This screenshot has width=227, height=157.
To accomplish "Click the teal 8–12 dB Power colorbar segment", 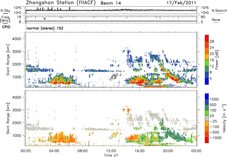I will coord(207,69).
